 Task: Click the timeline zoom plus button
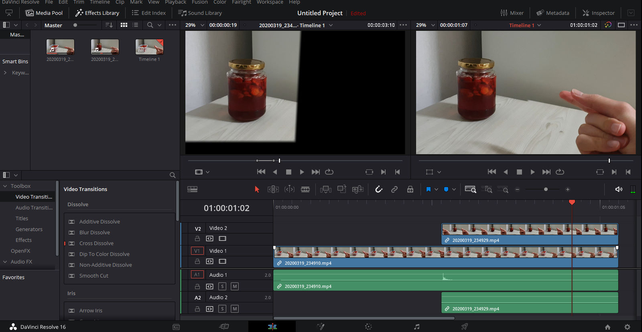(x=567, y=189)
